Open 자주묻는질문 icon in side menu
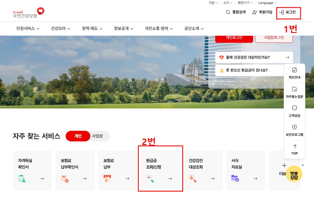This screenshot has width=314, height=211. point(294,89)
